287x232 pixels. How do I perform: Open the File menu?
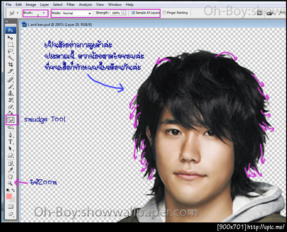[x=9, y=5]
